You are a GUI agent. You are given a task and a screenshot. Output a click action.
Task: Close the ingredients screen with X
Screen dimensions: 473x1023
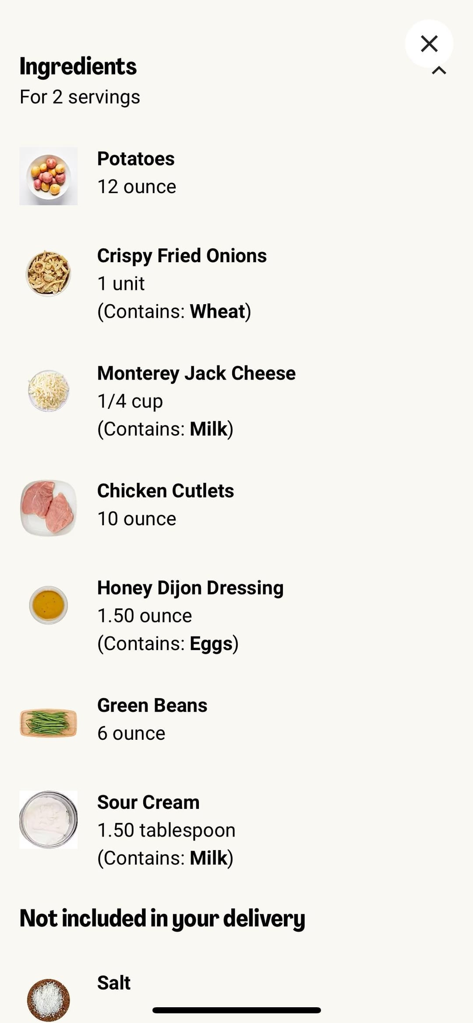tap(429, 43)
